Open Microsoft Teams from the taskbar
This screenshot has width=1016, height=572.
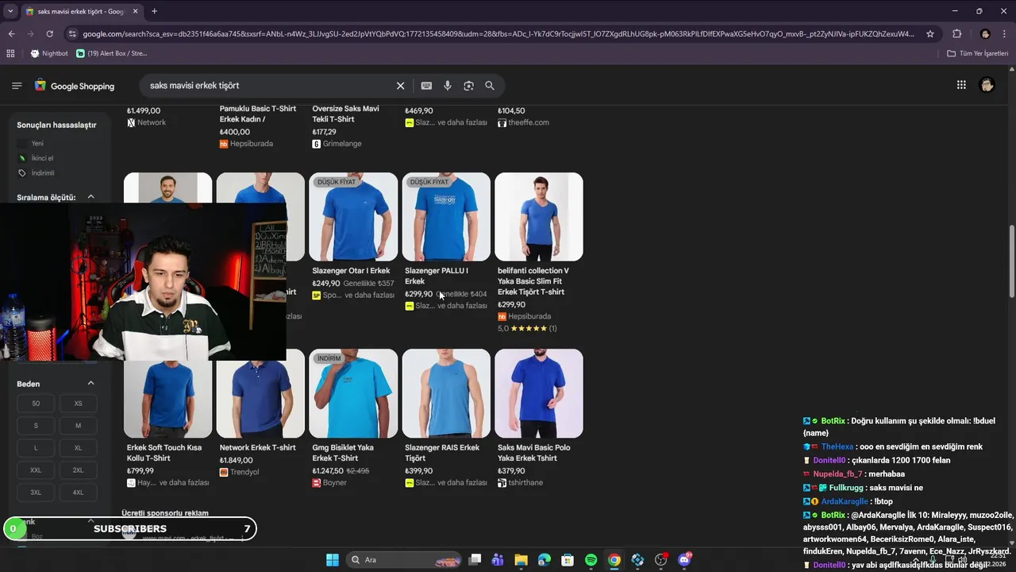click(x=498, y=560)
